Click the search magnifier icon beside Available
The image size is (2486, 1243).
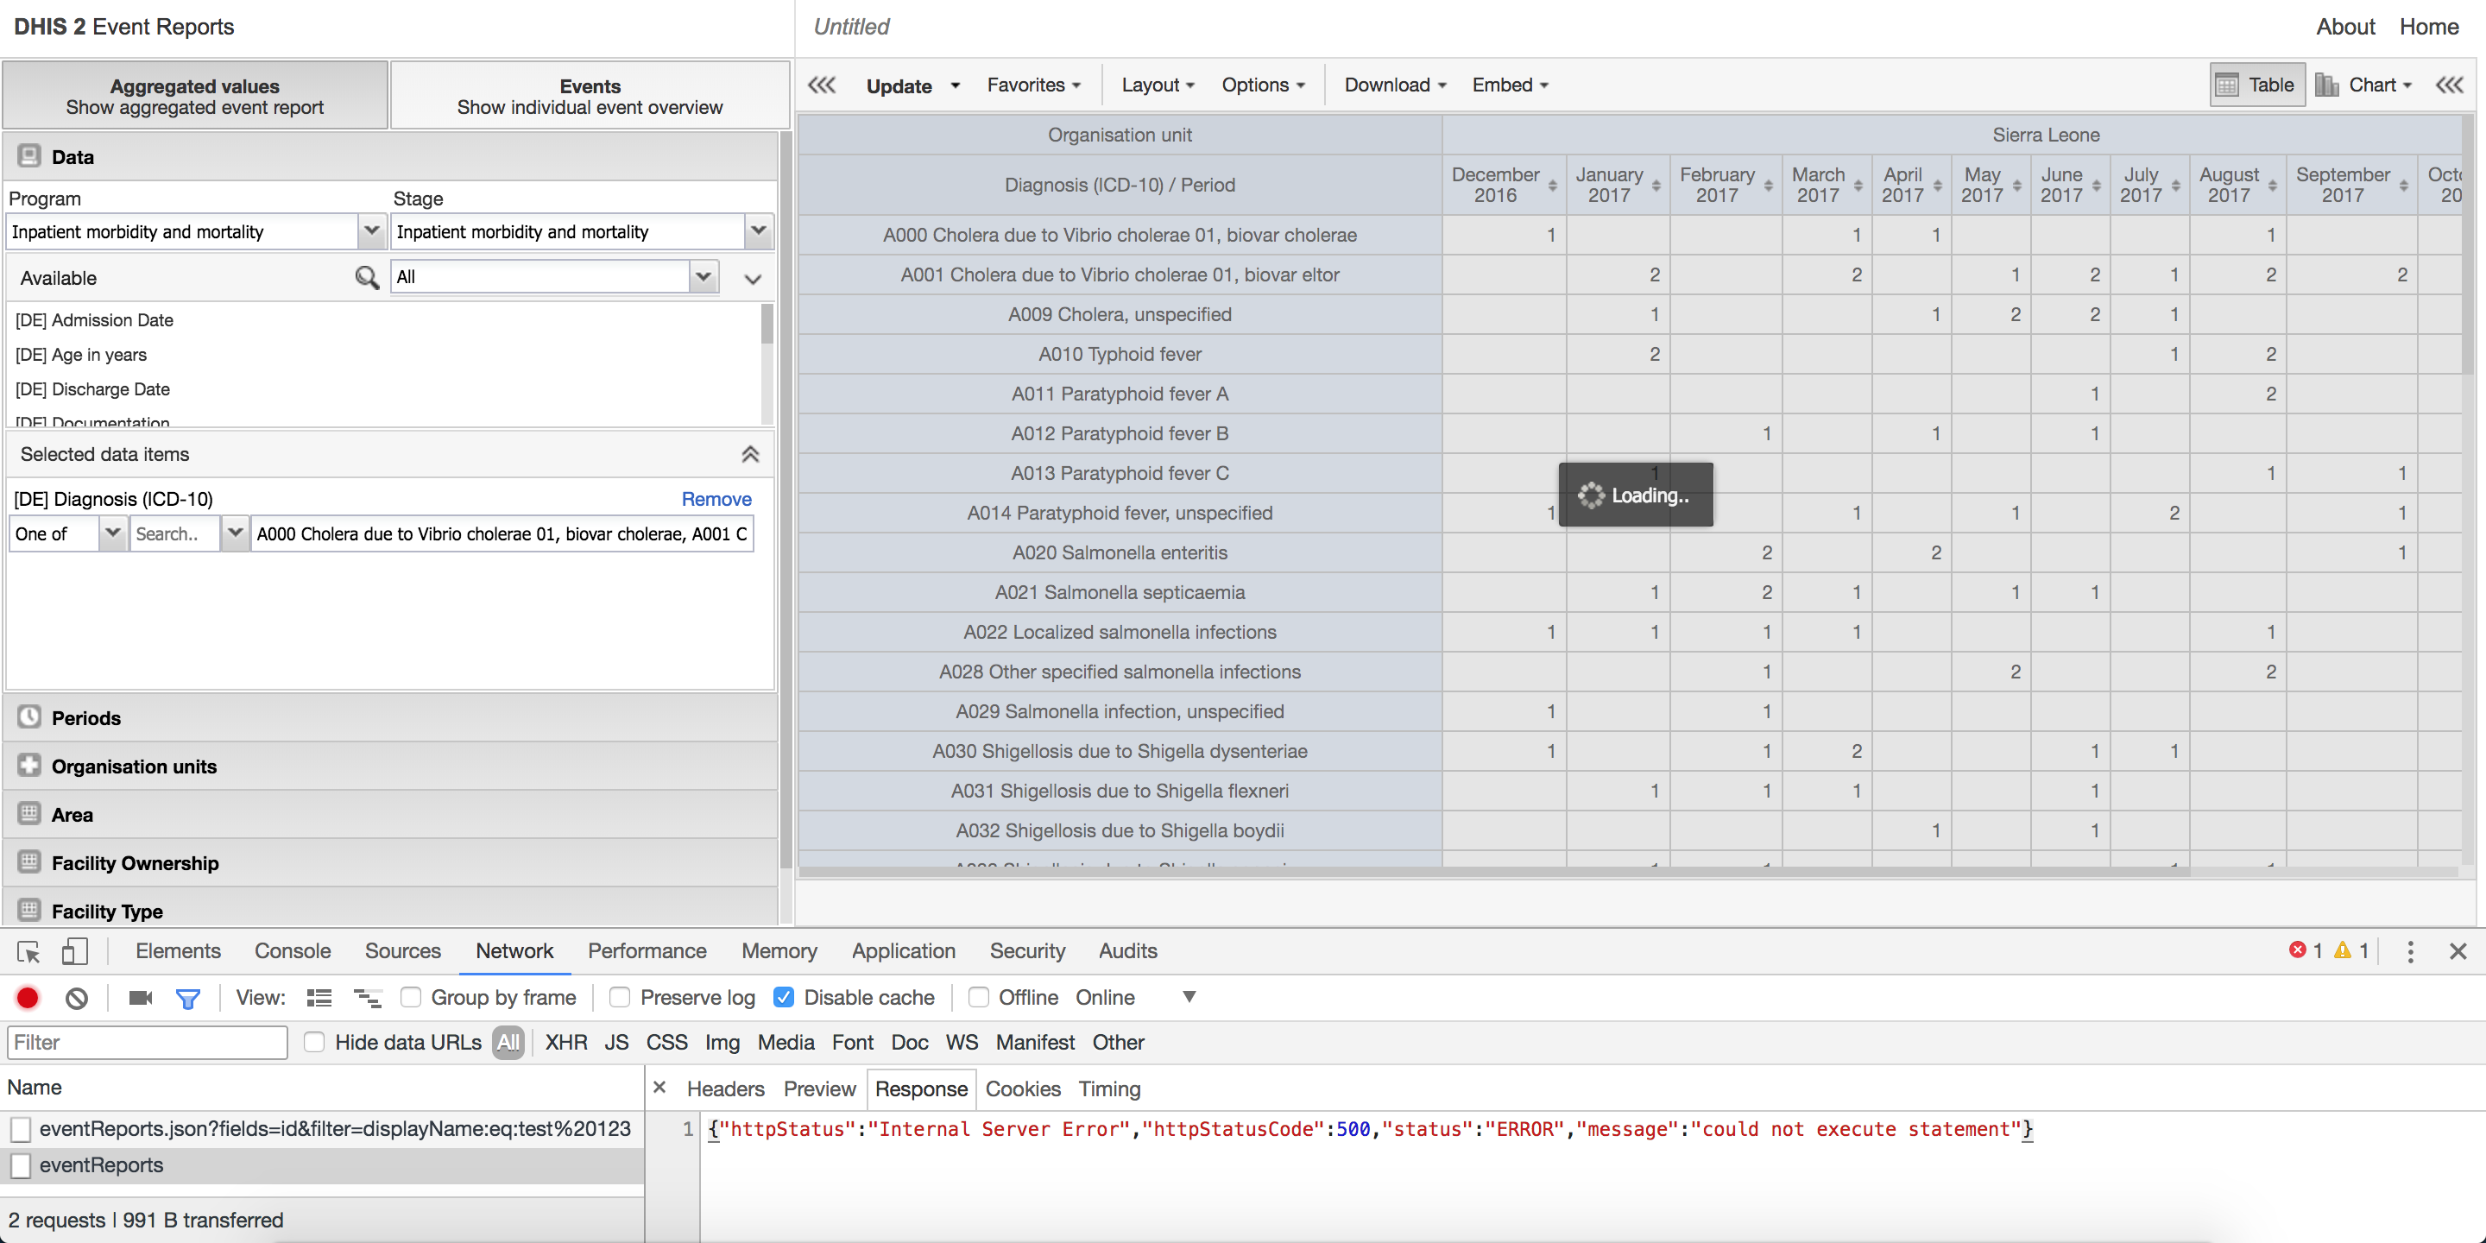tap(367, 278)
